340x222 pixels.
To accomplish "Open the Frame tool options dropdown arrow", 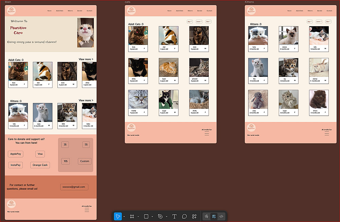I will pos(138,217).
